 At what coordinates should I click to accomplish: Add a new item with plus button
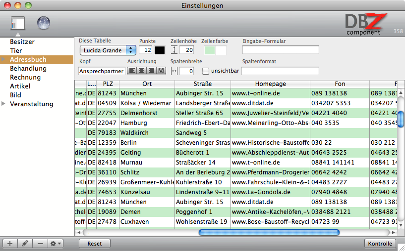[10, 244]
